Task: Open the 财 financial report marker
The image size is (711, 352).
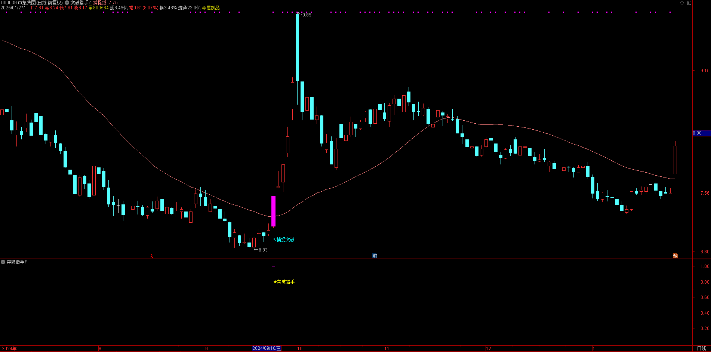Action: [x=375, y=256]
